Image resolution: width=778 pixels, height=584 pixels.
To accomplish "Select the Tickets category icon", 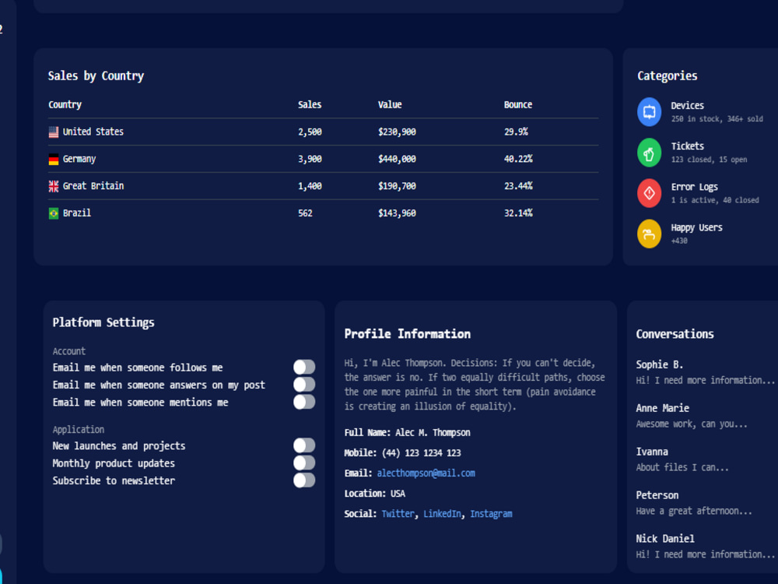I will (649, 152).
